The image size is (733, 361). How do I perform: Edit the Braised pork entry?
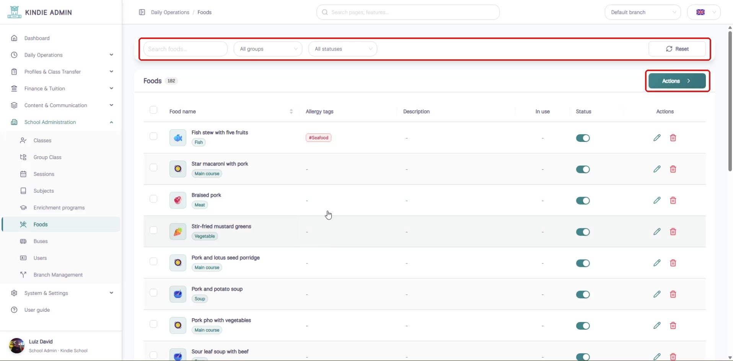coord(657,200)
